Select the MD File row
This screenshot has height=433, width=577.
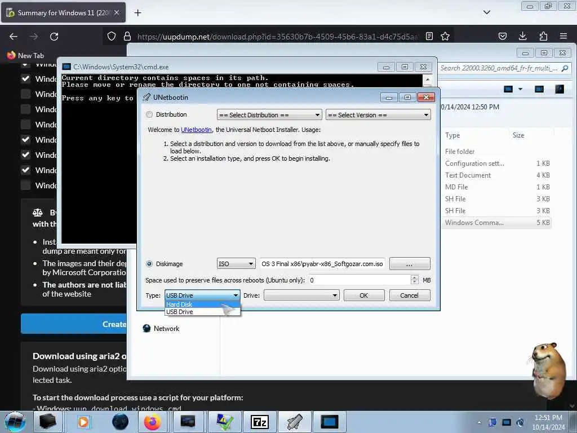pos(497,187)
